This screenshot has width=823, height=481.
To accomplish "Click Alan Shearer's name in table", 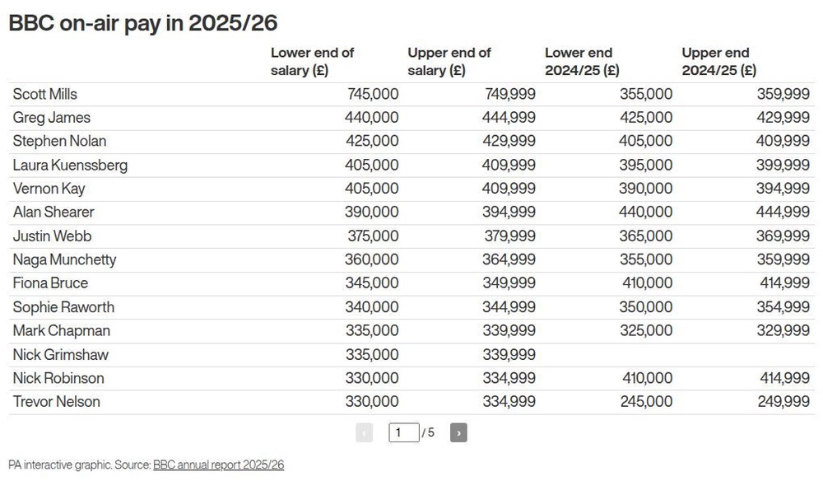I will coord(53,212).
